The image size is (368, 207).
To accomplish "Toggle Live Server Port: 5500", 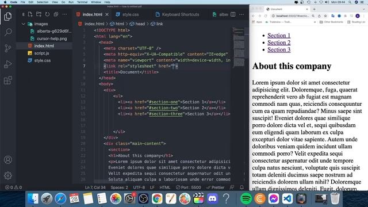I will click(x=189, y=187).
